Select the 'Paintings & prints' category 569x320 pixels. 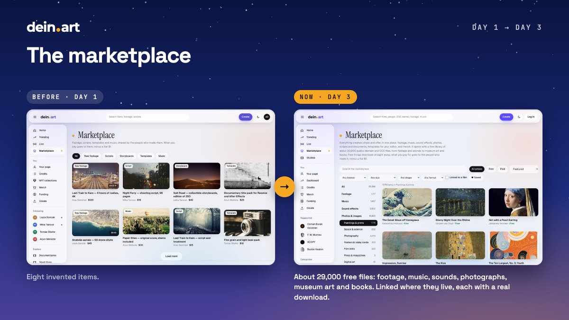coord(358,222)
